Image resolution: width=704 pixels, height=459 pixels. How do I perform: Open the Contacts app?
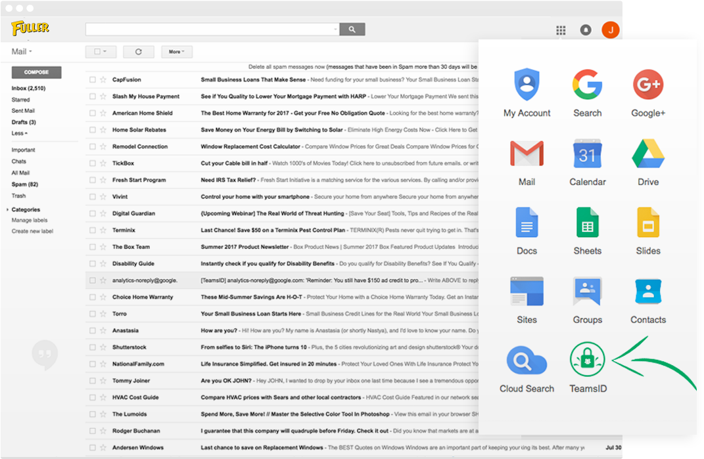click(x=648, y=300)
